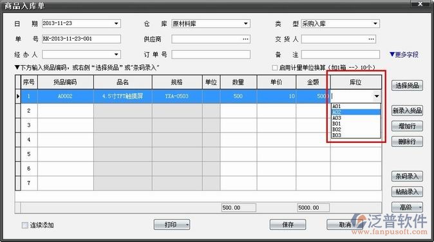Click the ellipsis button in 交货人 field
Image resolution: width=434 pixels, height=242 pixels.
(x=371, y=39)
